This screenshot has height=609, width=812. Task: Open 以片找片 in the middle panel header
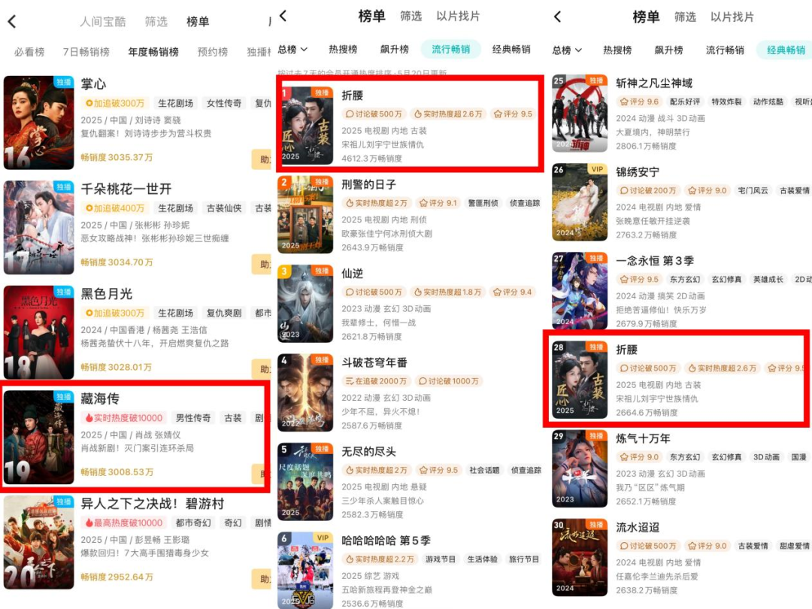pos(458,16)
